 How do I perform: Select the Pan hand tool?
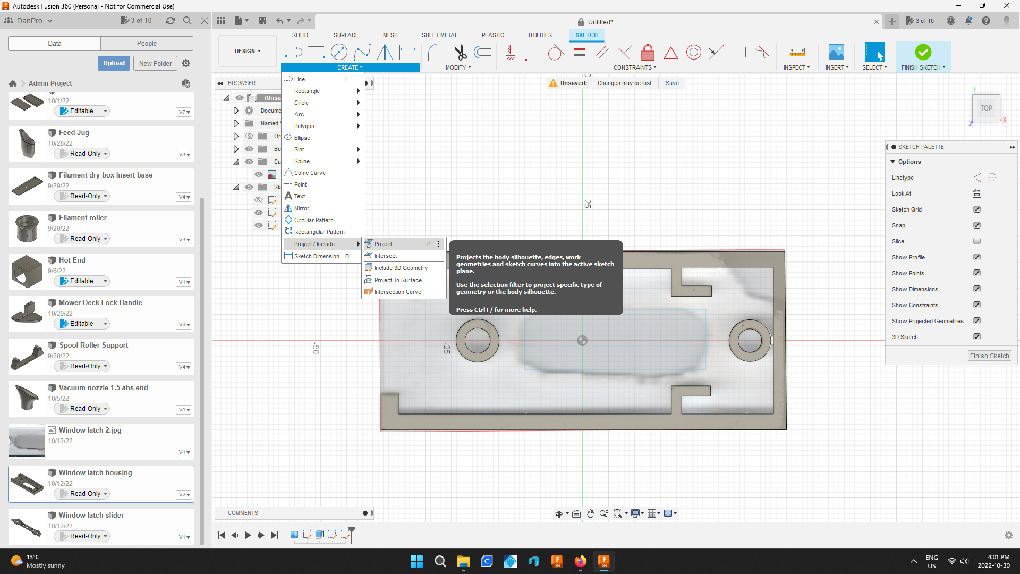[590, 513]
